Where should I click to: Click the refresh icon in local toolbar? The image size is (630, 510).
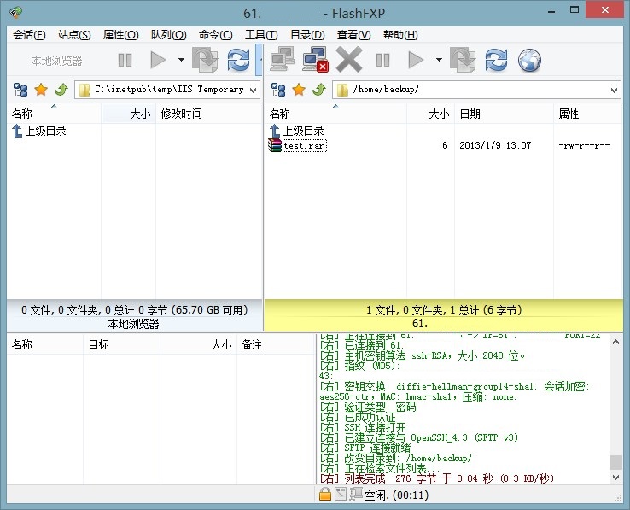point(239,60)
